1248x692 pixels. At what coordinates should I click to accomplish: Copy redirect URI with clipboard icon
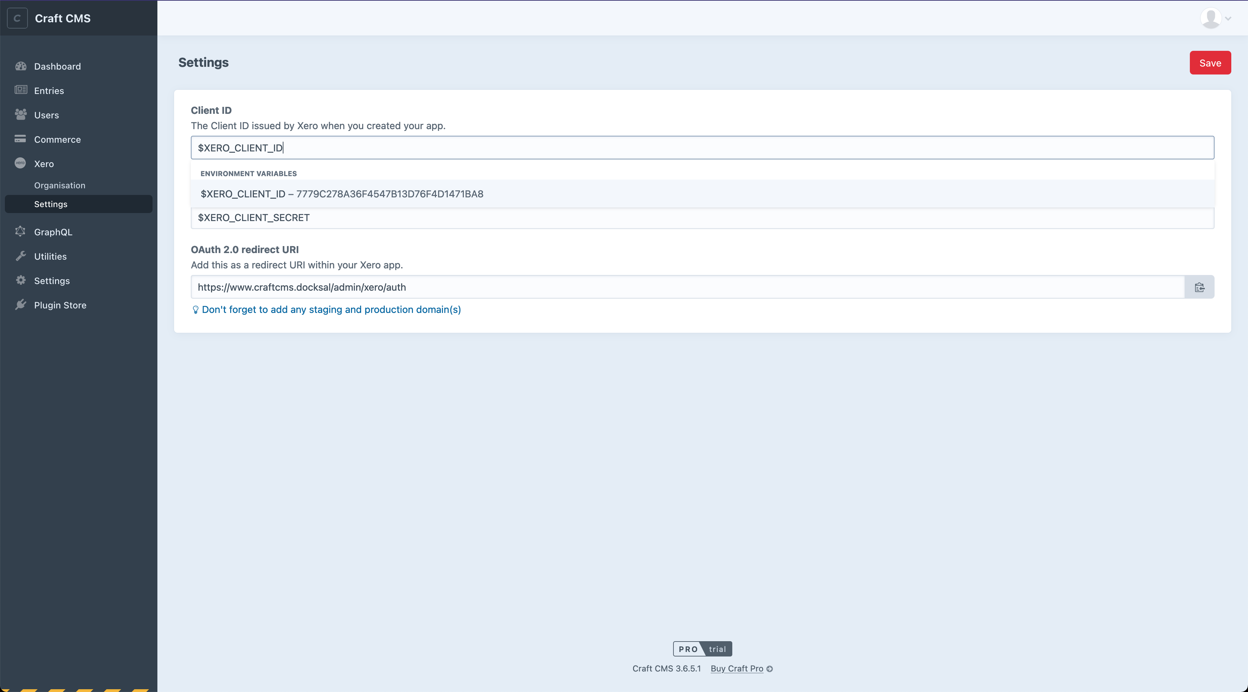click(1199, 287)
